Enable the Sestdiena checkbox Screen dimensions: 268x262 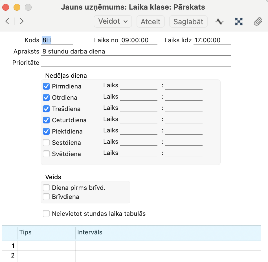46,143
